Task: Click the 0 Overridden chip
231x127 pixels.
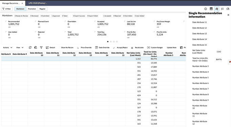Action: [x=128, y=16]
